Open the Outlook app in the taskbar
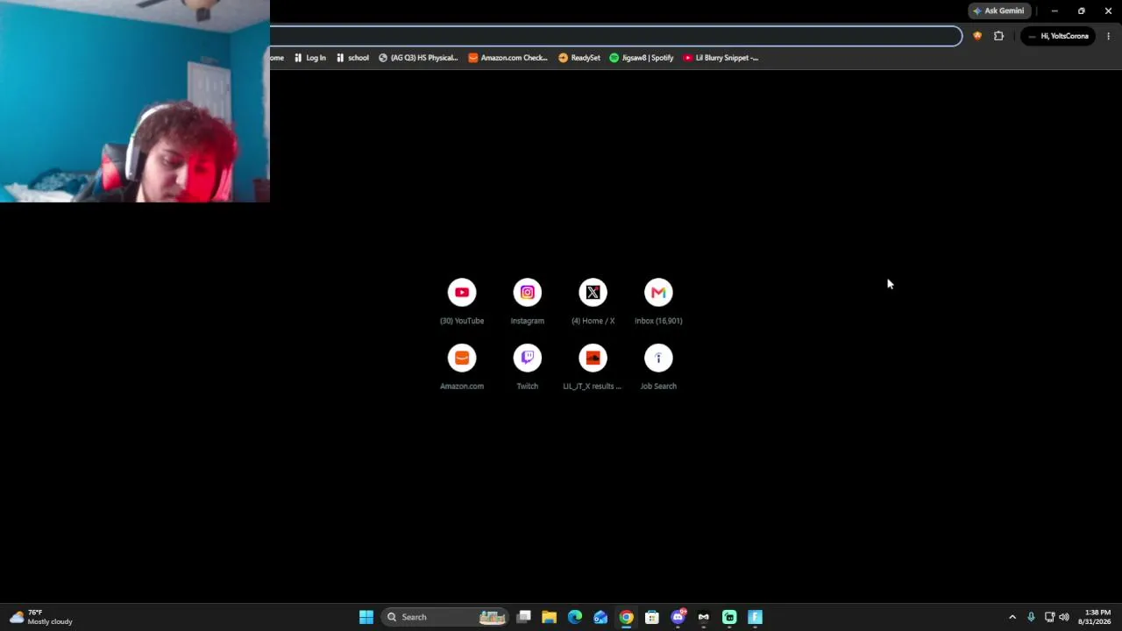 pyautogui.click(x=600, y=617)
